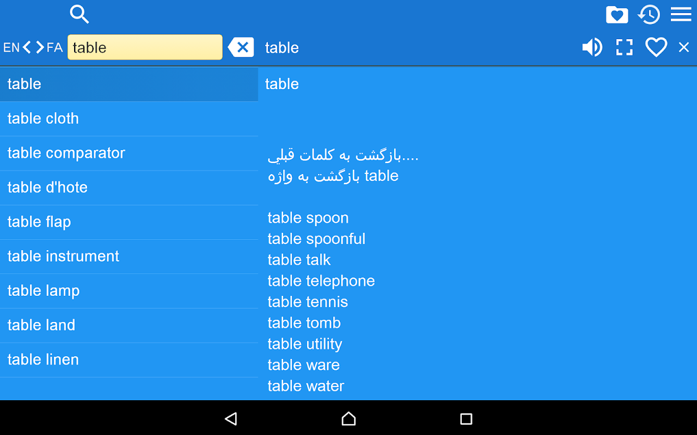Viewport: 697px width, 435px height.
Task: Tap the "table water" link
Action: [306, 386]
